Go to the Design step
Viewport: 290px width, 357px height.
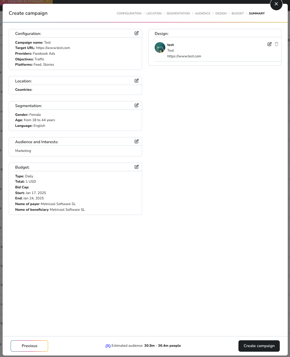[221, 13]
